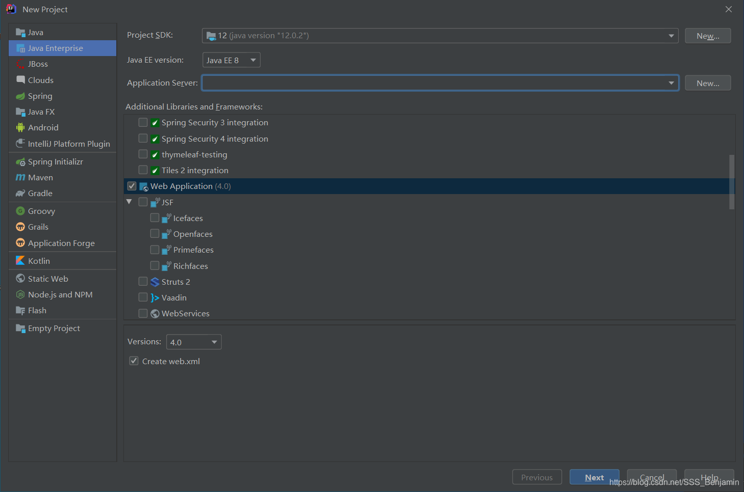Click the Clouds icon
Viewport: 744px width, 492px height.
pos(20,80)
